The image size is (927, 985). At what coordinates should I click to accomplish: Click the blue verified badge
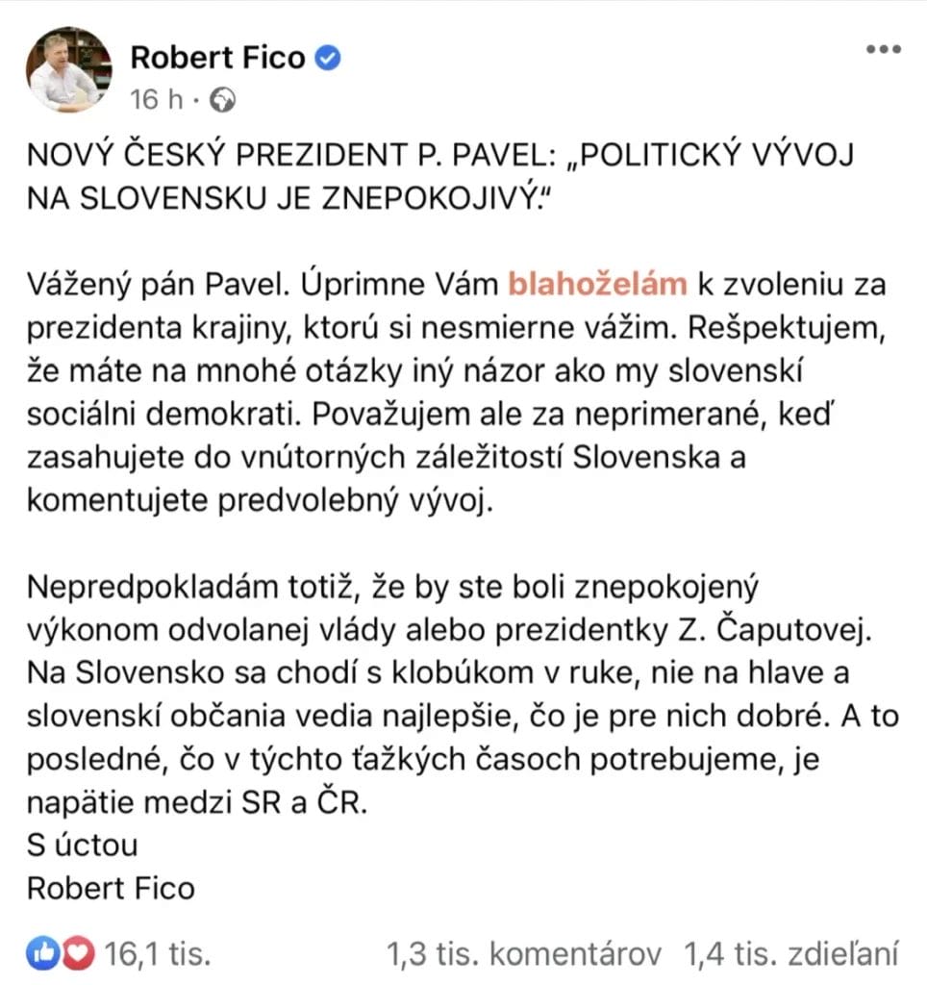pos(330,60)
